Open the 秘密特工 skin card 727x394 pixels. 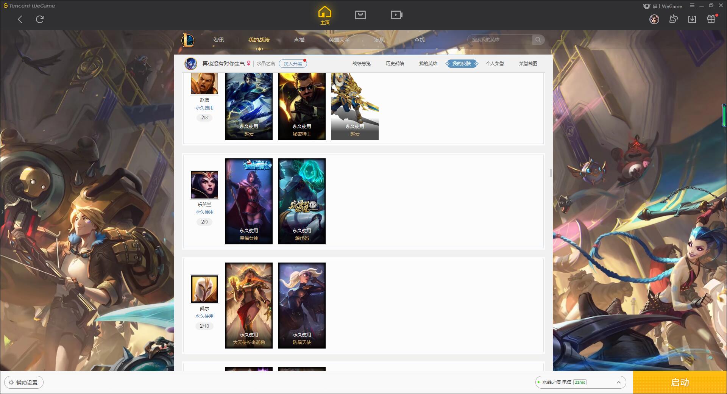point(302,106)
